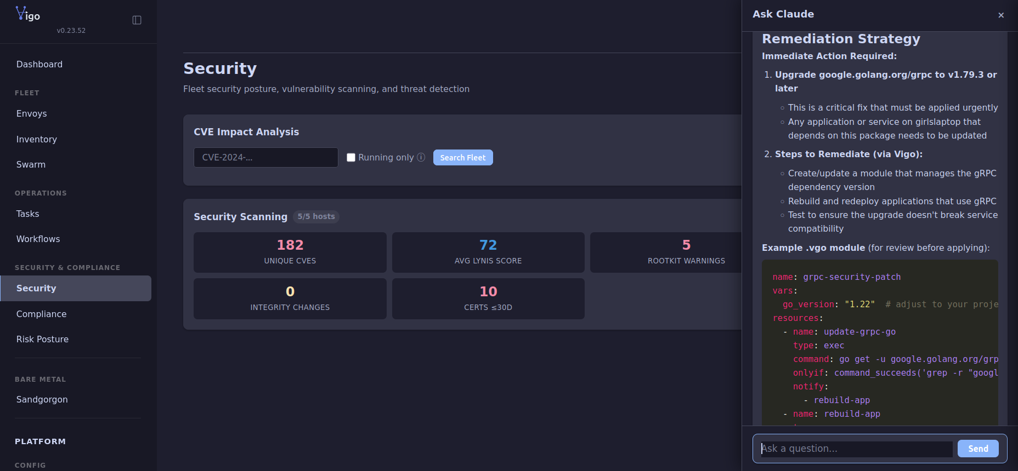Click the Search Fleet button
The width and height of the screenshot is (1018, 471).
pyautogui.click(x=463, y=158)
